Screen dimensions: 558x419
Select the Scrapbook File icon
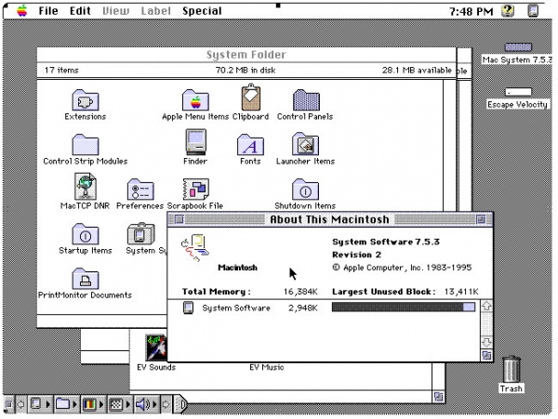click(195, 189)
